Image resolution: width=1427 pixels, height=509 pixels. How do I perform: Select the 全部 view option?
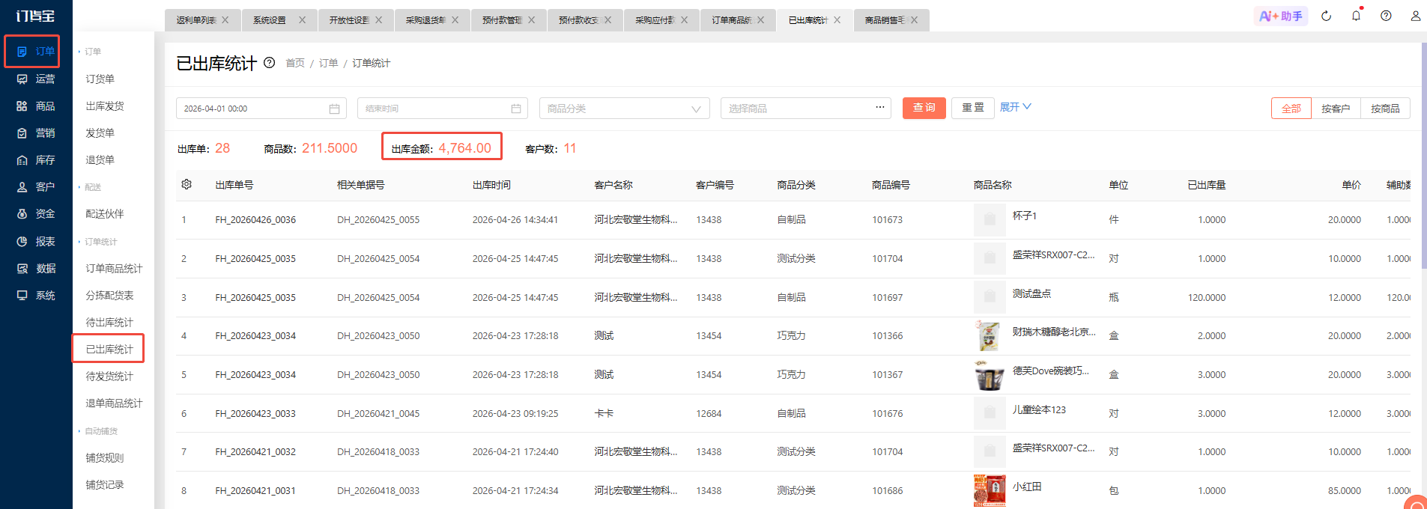[1291, 109]
